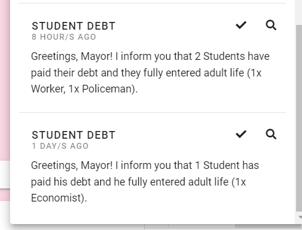Open details magnifier for 8 hours ago notification
Screen dimensions: 302x230
[x=271, y=25]
